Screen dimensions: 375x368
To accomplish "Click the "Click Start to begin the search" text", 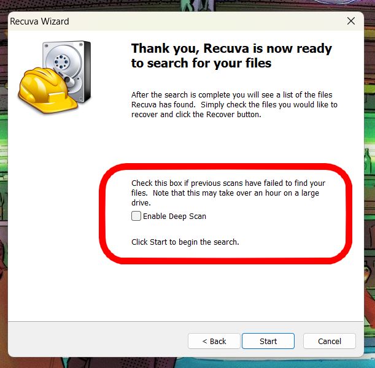I will click(185, 242).
